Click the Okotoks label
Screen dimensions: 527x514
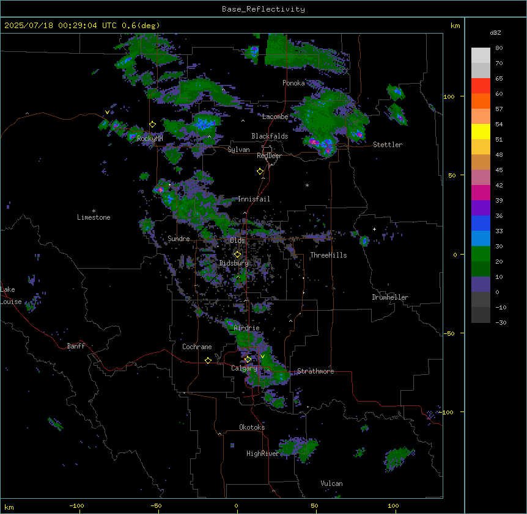click(x=252, y=427)
